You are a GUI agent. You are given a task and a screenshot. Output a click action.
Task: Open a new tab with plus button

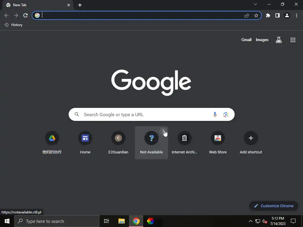click(x=80, y=5)
